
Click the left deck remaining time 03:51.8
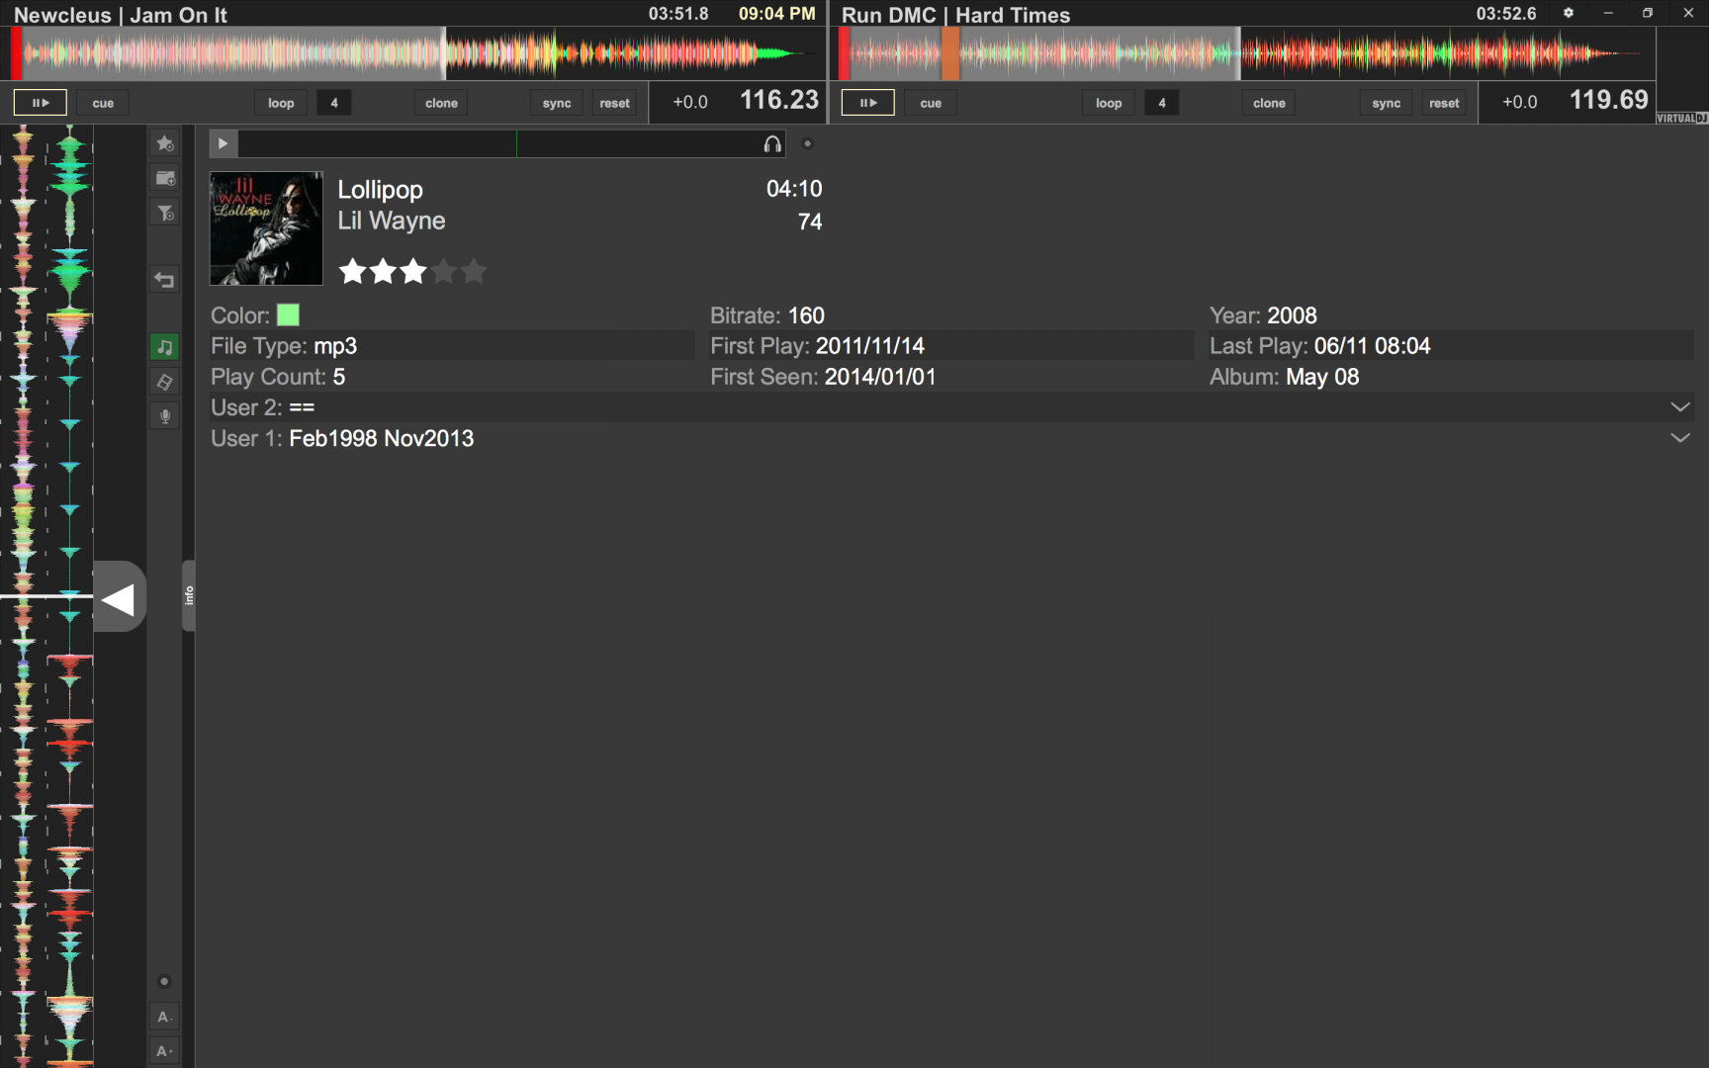678,14
